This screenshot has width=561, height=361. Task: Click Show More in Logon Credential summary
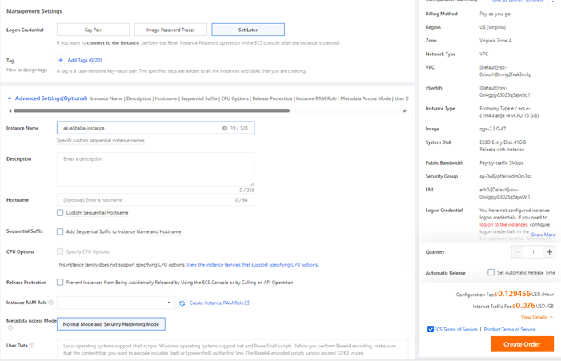543,235
